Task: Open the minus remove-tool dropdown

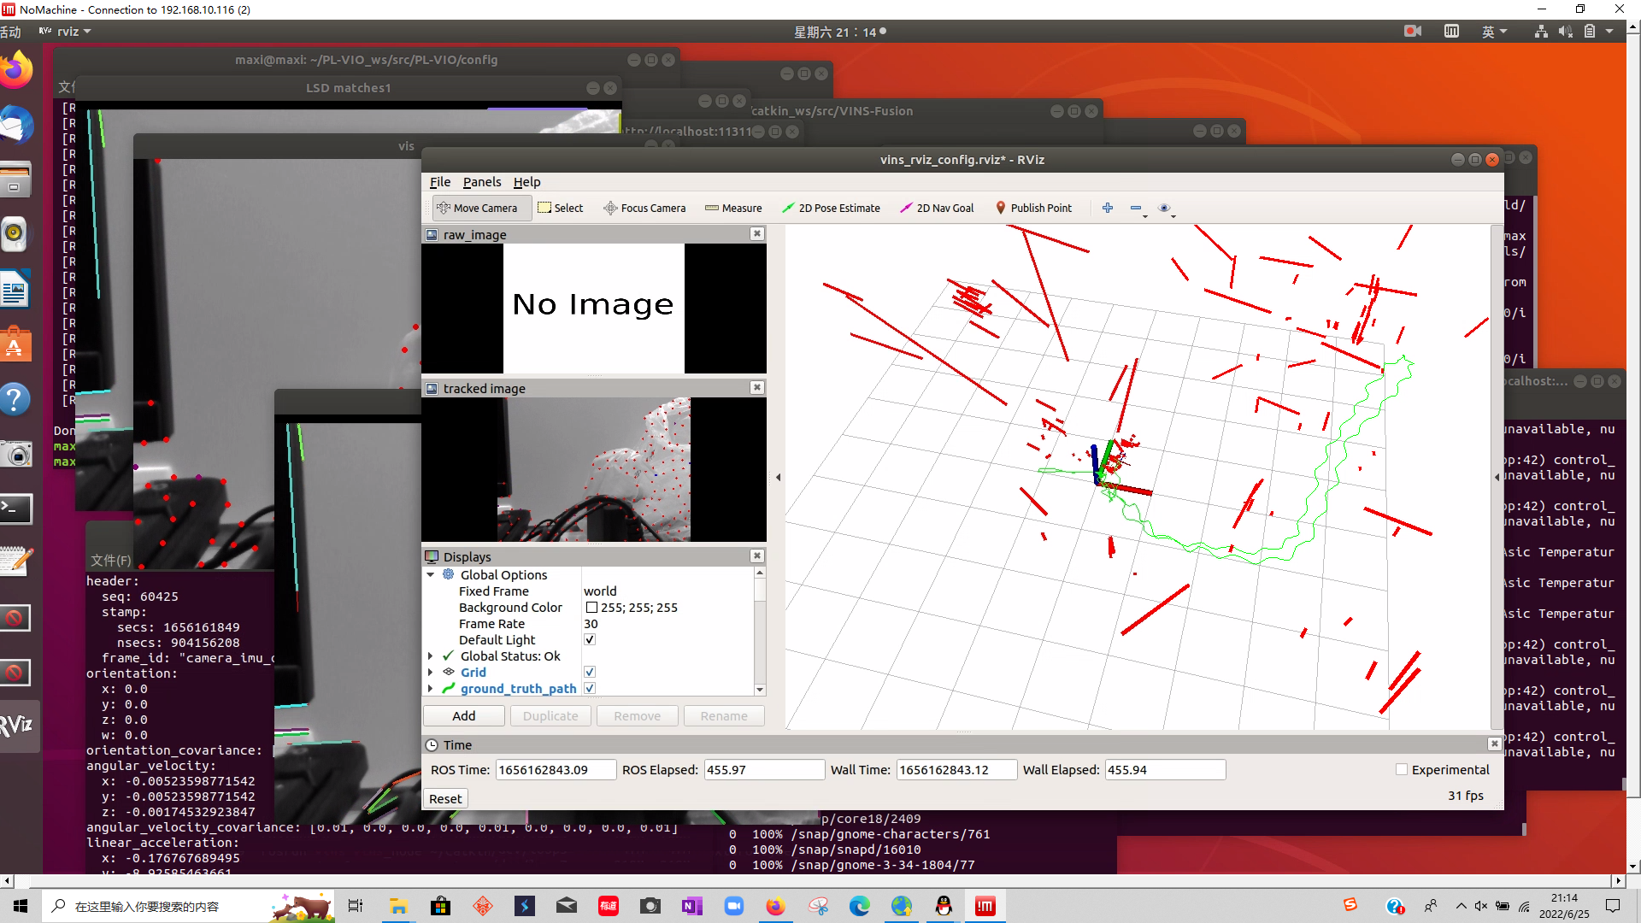Action: coord(1138,209)
